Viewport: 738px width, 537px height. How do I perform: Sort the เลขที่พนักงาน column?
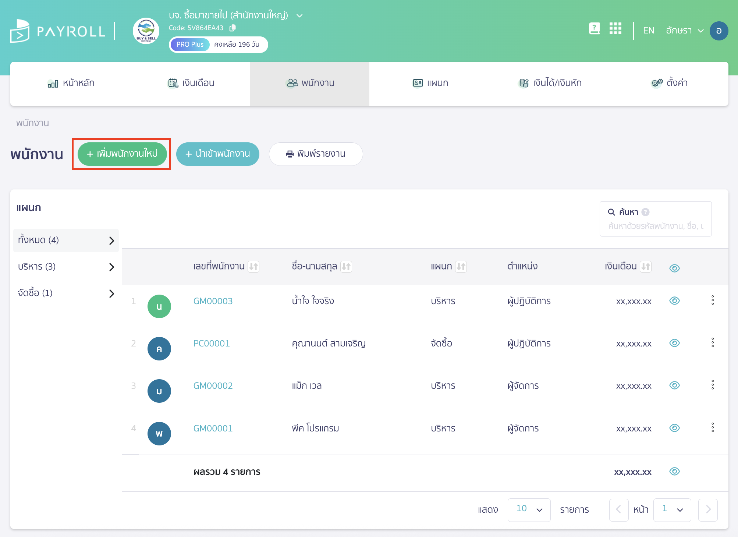(253, 267)
